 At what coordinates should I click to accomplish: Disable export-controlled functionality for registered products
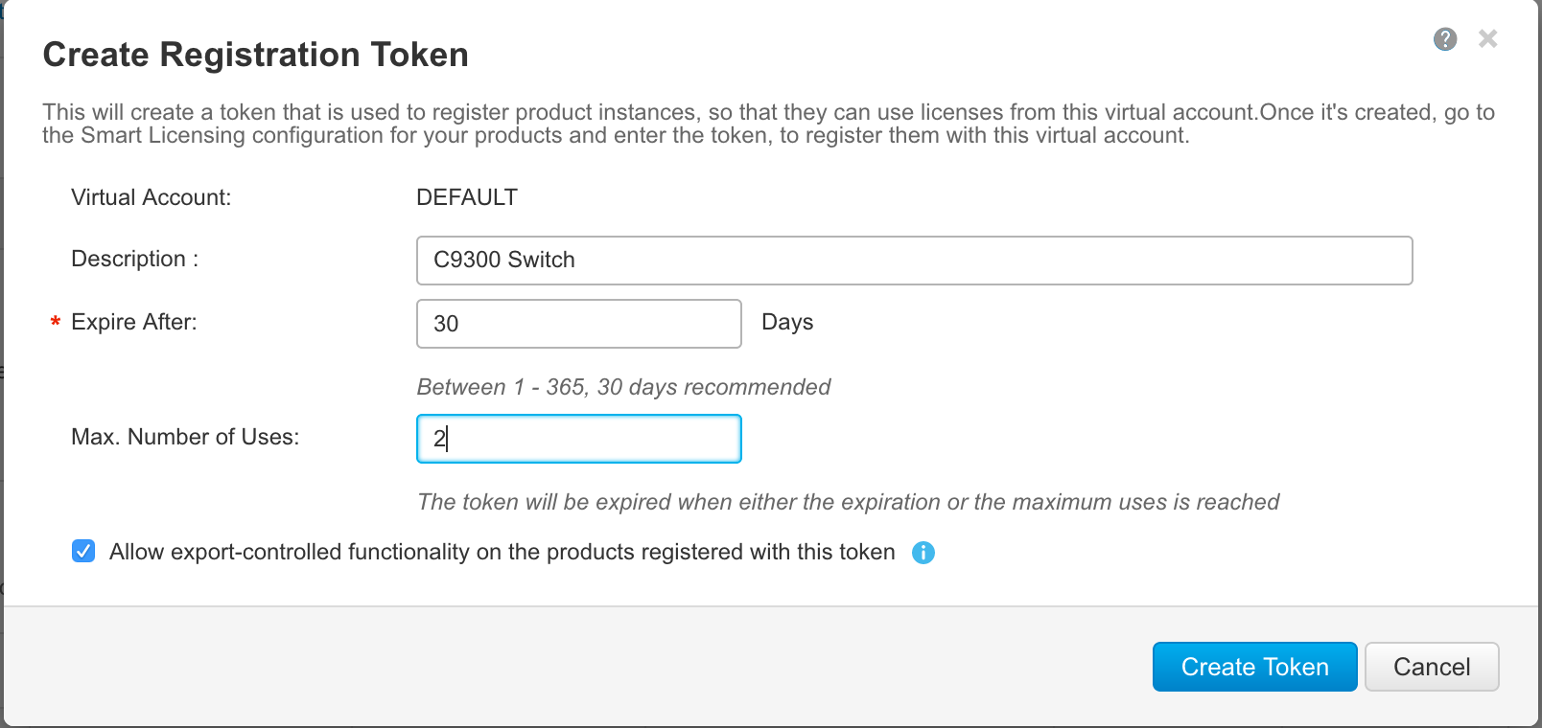(83, 551)
